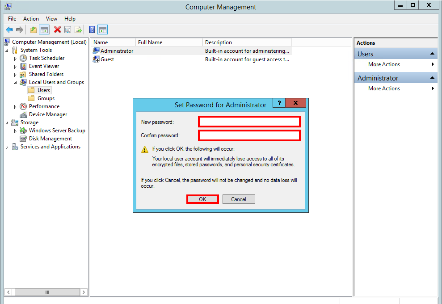Click the Local Users and Groups icon

tap(23, 82)
